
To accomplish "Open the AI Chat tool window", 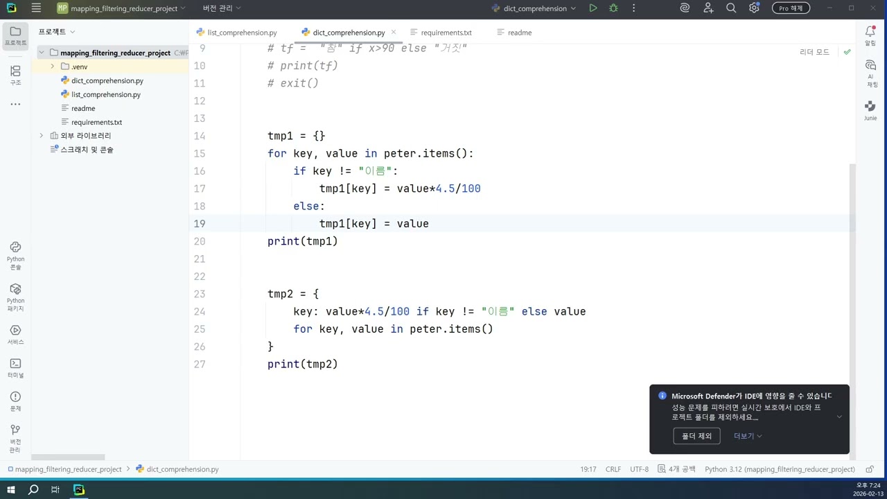I will 870,72.
